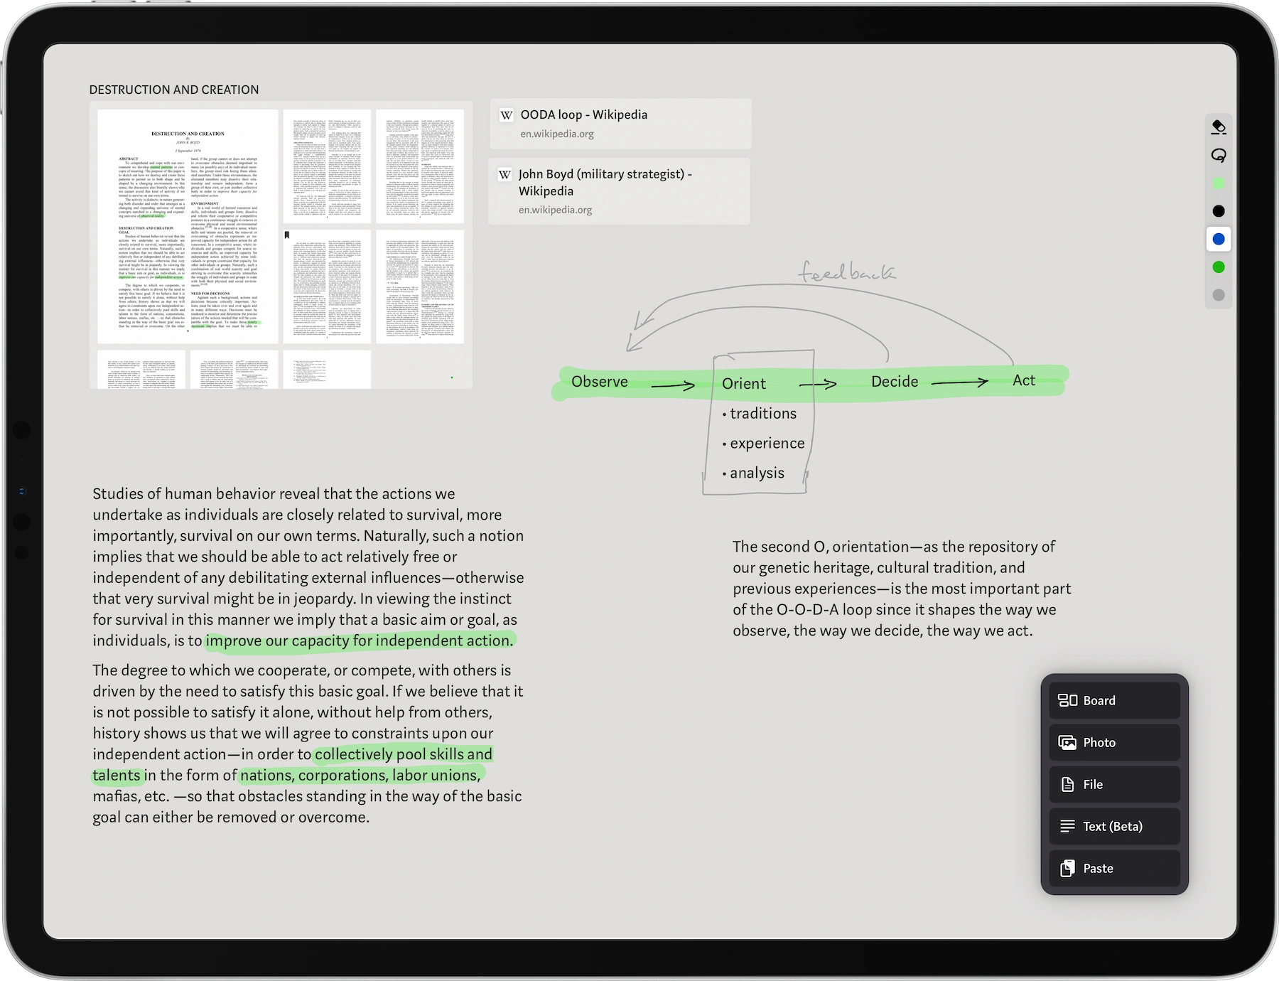
Task: Select the gray pen color
Action: point(1218,294)
